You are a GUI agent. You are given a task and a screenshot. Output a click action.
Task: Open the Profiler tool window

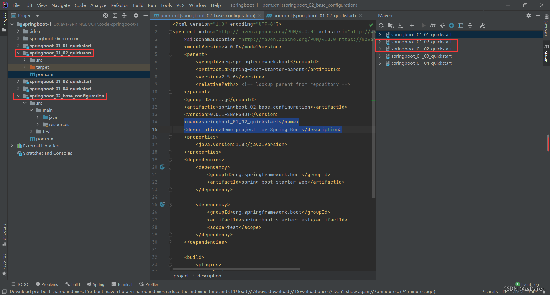point(149,284)
